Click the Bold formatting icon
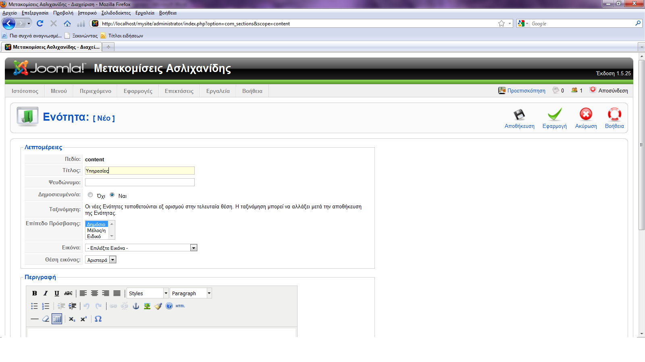Image resolution: width=645 pixels, height=362 pixels. point(35,293)
